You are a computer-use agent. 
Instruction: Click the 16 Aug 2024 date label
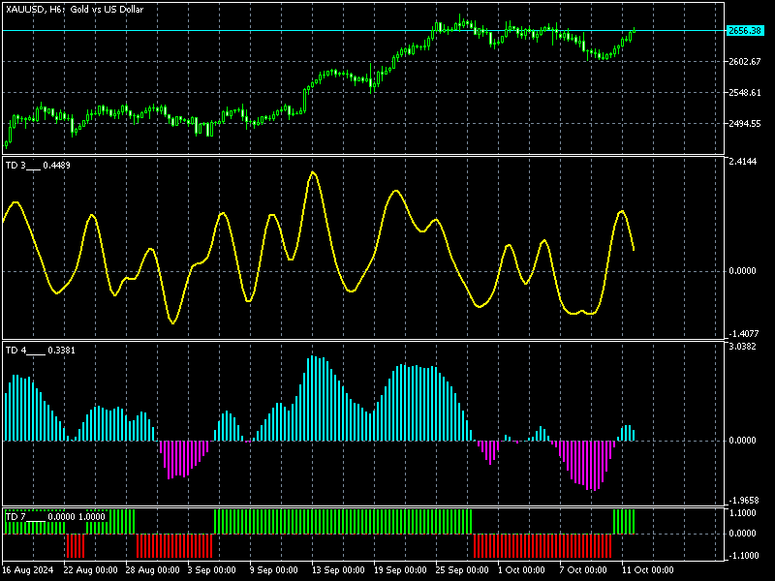[28, 570]
